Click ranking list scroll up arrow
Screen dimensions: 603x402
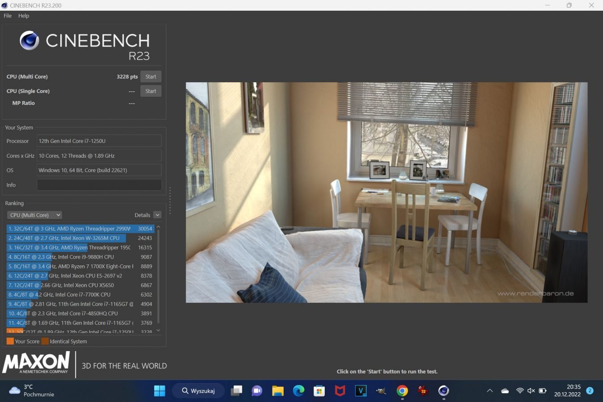click(158, 227)
